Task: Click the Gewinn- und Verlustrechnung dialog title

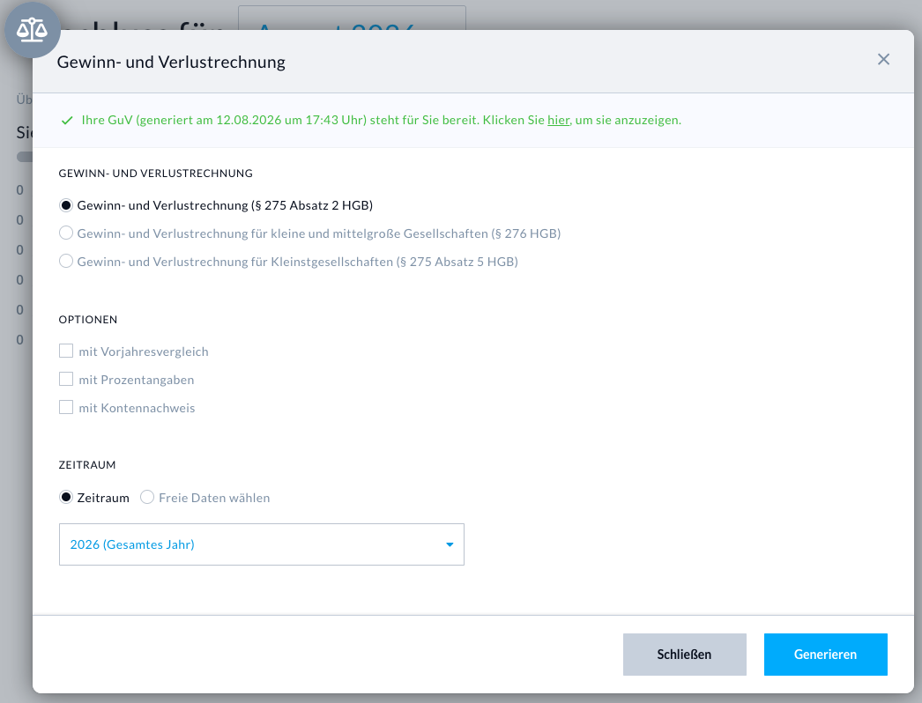Action: click(x=171, y=62)
